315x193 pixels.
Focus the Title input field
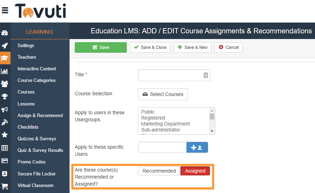171,75
